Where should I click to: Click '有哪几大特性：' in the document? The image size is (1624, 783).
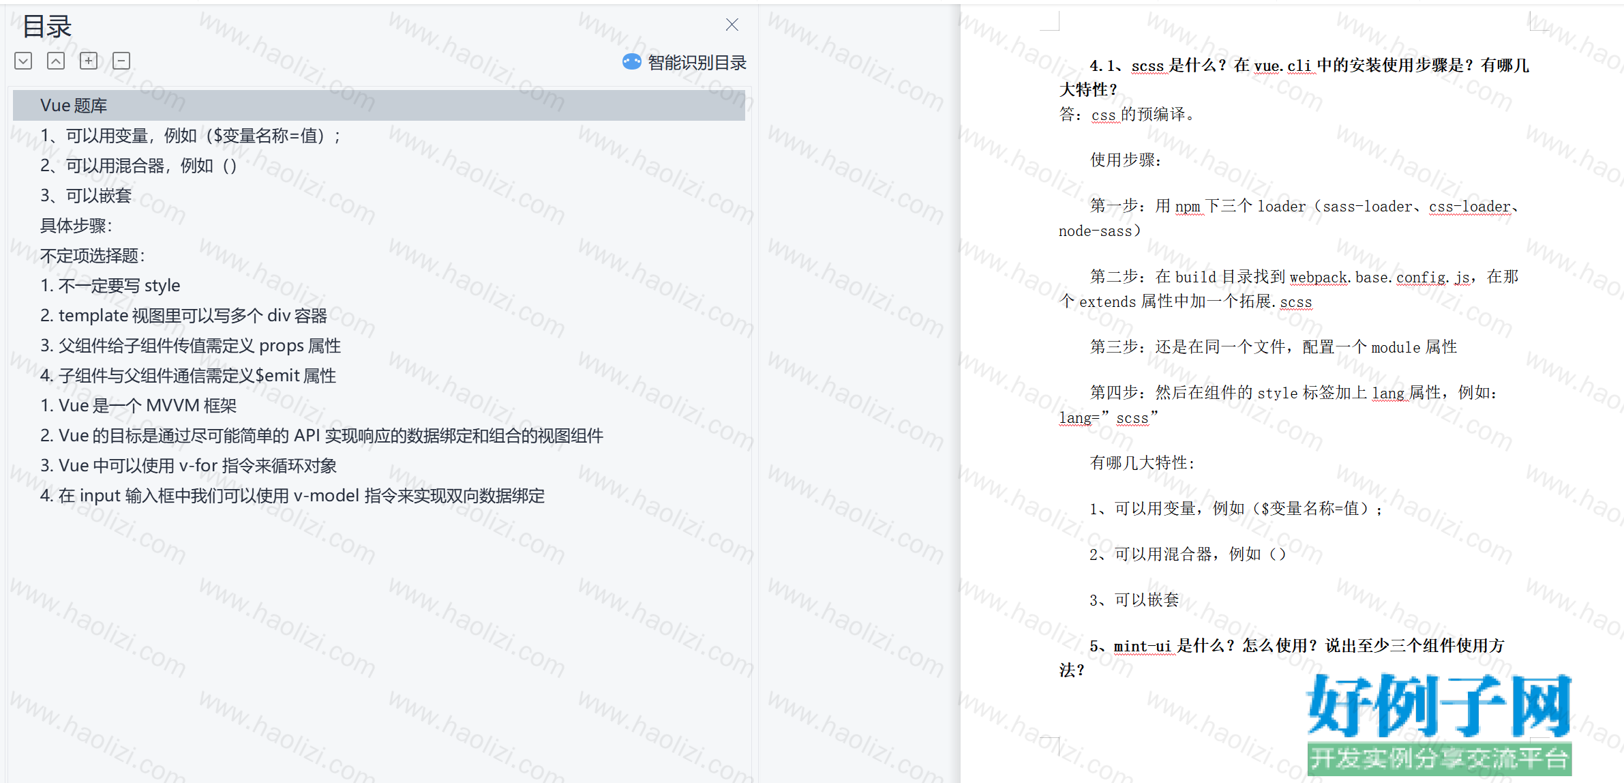[1143, 463]
